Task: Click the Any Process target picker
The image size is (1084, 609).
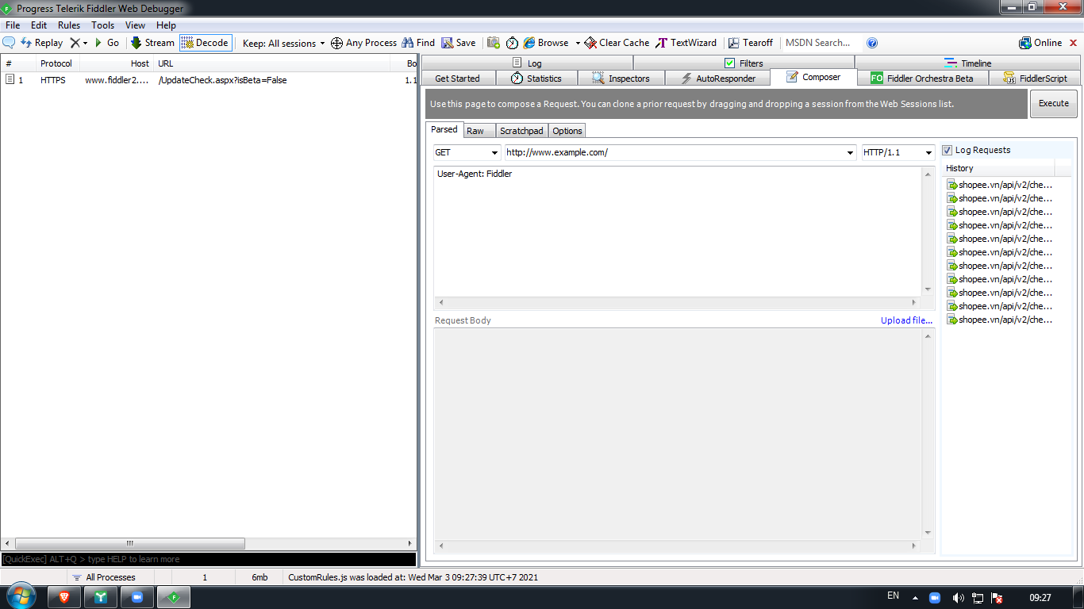Action: point(363,43)
